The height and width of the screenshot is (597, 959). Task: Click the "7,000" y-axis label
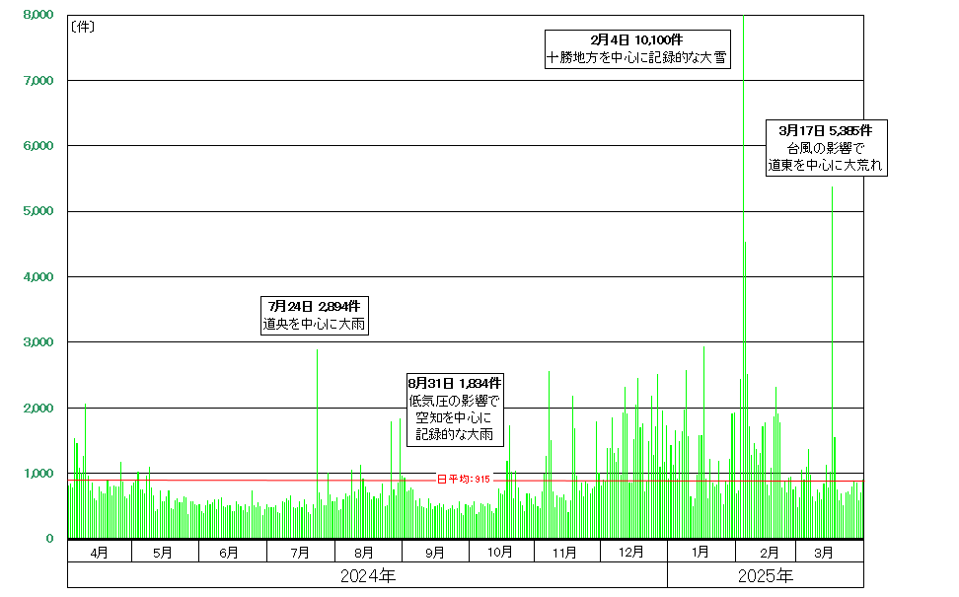pos(37,80)
